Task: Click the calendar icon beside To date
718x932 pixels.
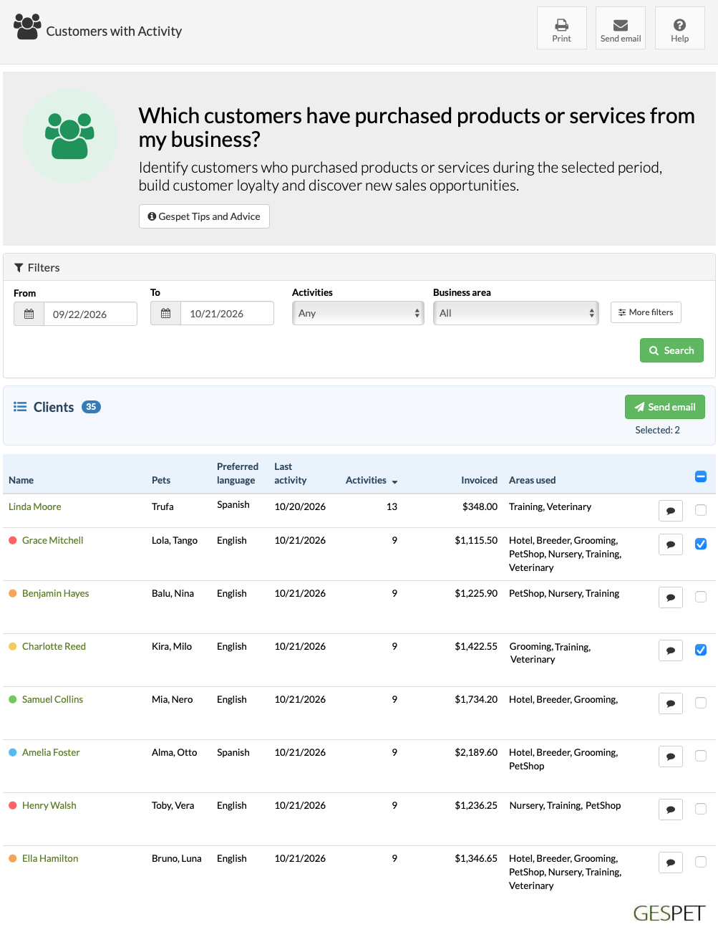Action: pos(166,313)
